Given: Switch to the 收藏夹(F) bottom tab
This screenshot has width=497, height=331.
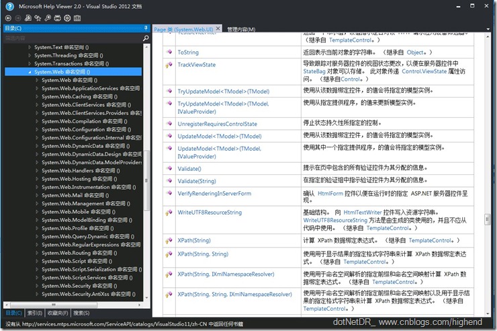Looking at the screenshot, I should [58, 313].
